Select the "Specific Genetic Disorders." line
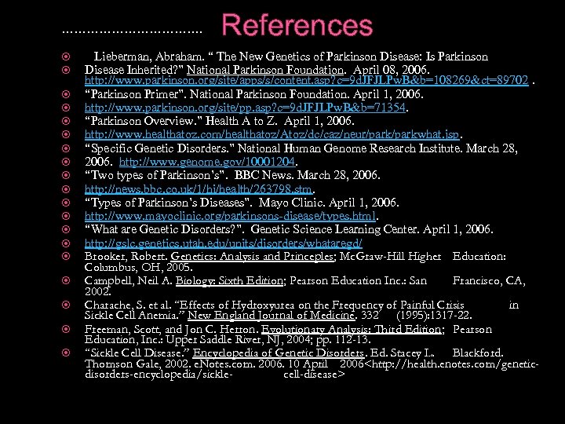Image resolution: width=565 pixels, height=424 pixels. (301, 148)
